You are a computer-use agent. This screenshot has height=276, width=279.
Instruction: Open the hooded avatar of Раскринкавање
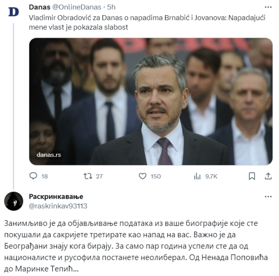pyautogui.click(x=14, y=201)
